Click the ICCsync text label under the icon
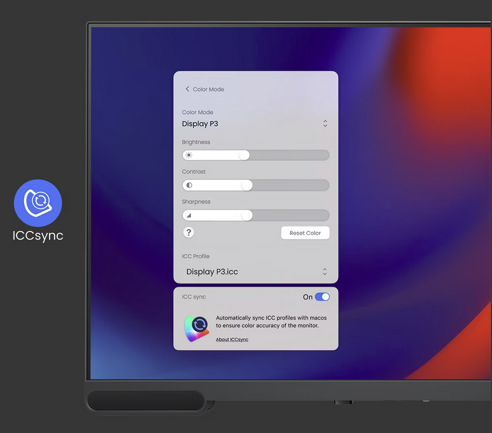 click(38, 236)
